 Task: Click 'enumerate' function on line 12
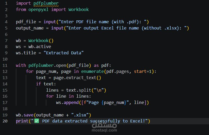click(x=93, y=72)
